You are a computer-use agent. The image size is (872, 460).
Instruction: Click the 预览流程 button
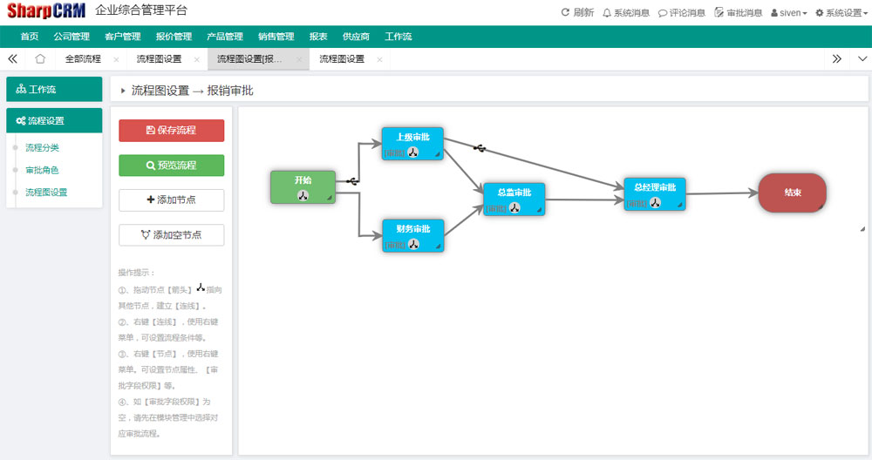[x=171, y=165]
